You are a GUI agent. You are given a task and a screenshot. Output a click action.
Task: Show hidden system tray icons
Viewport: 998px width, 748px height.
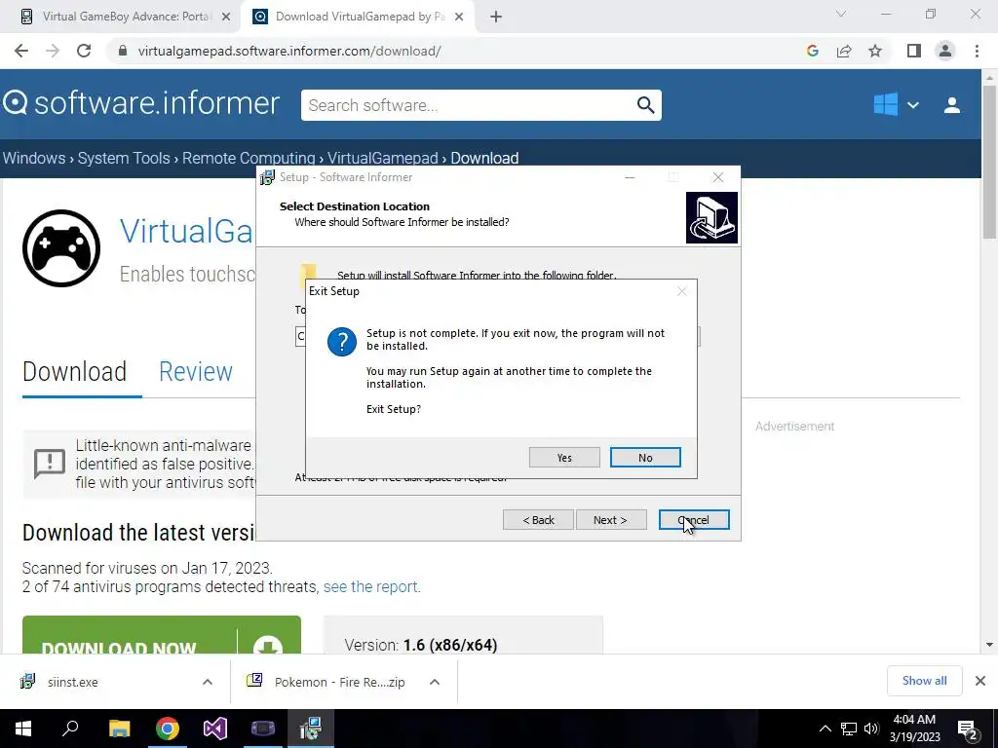pyautogui.click(x=825, y=729)
